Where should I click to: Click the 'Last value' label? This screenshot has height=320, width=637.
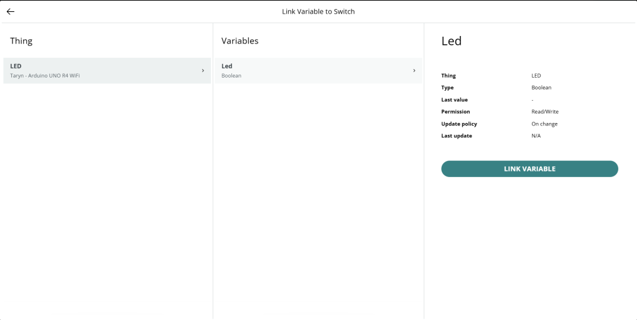(x=454, y=99)
